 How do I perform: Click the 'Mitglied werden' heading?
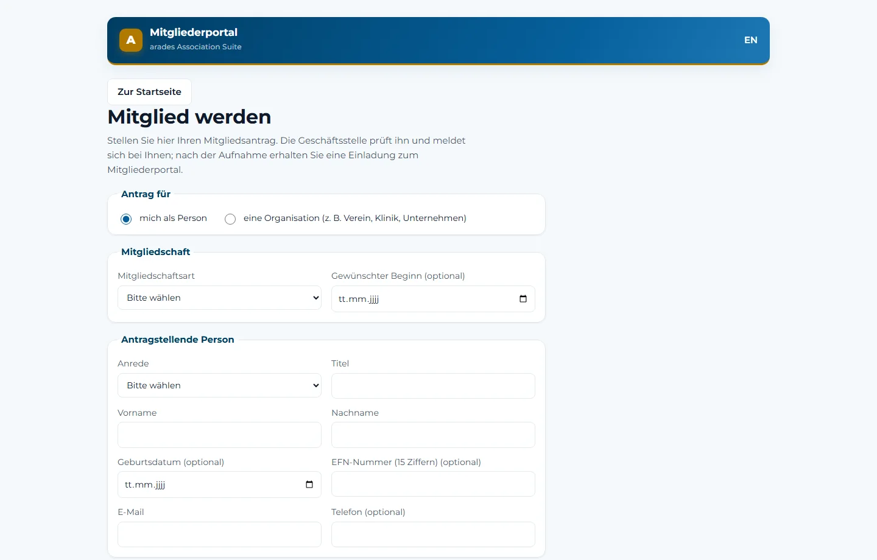click(189, 117)
